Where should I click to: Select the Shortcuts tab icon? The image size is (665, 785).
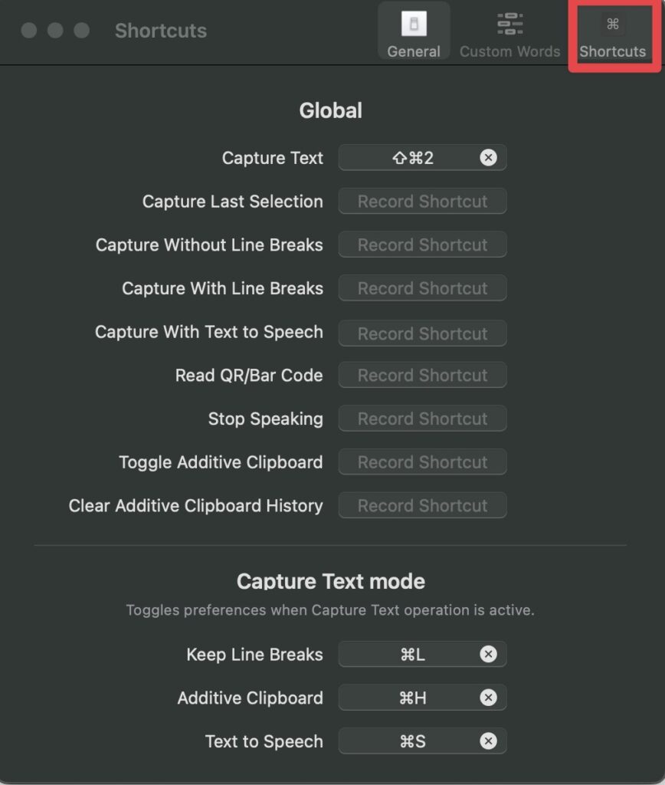click(612, 24)
